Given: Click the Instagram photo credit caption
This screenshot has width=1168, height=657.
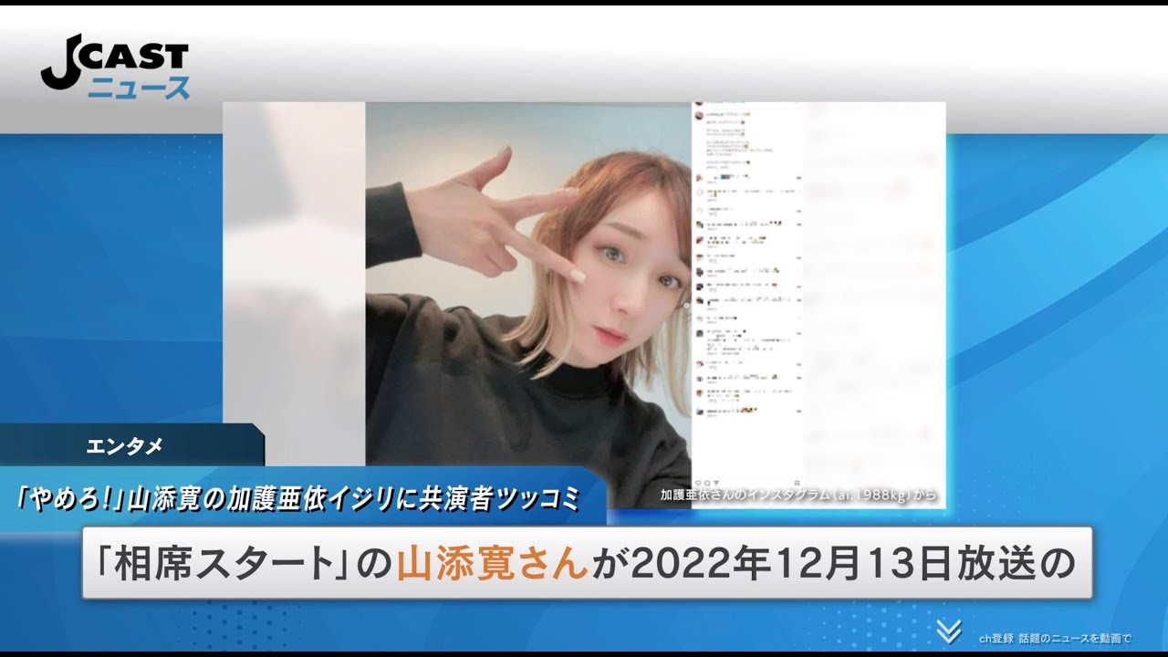Looking at the screenshot, I should [798, 496].
